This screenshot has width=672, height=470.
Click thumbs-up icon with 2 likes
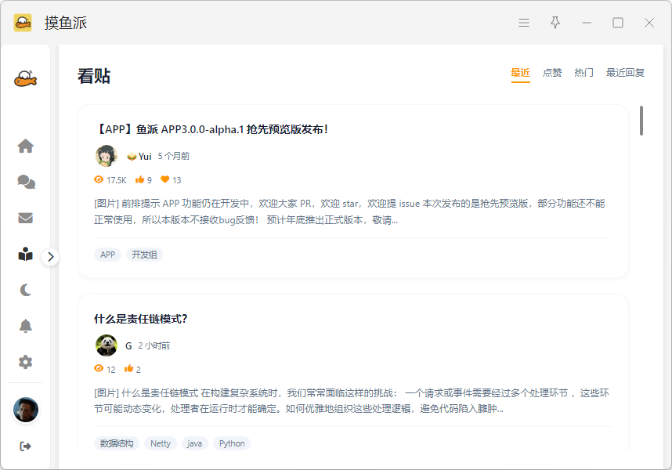click(x=128, y=368)
